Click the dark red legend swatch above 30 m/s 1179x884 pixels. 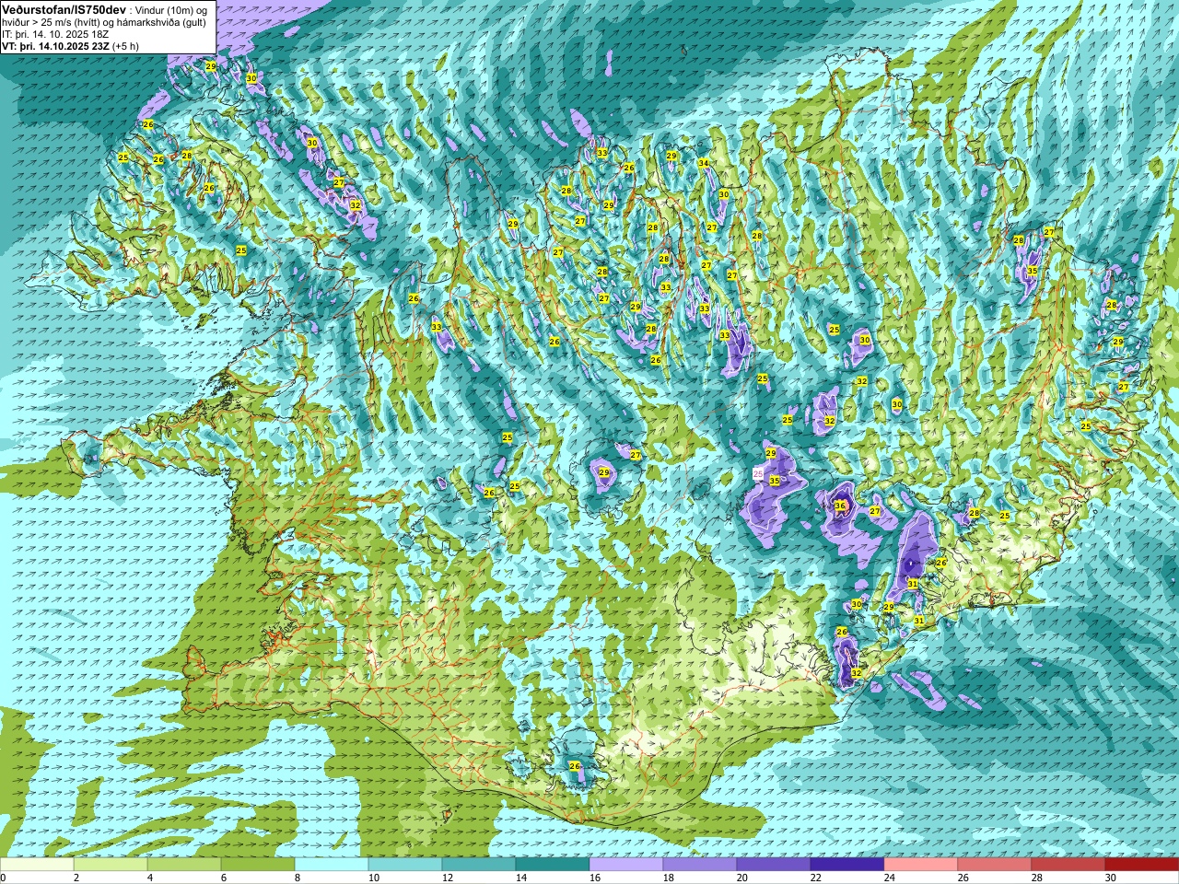coord(1142,865)
